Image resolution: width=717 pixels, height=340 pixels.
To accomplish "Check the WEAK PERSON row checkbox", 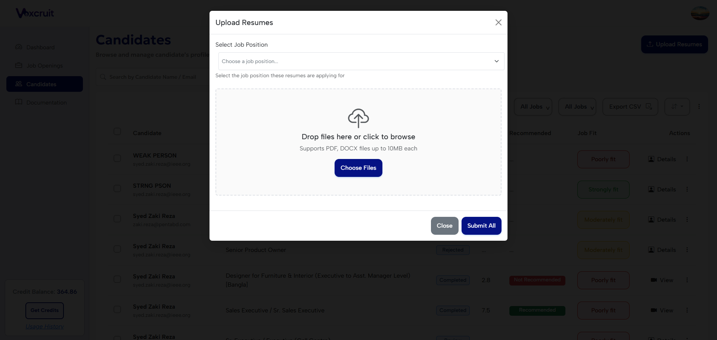I will pyautogui.click(x=117, y=158).
